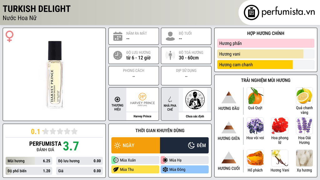Click the Phong cách info card
320x180 pixels.
[x=134, y=76]
